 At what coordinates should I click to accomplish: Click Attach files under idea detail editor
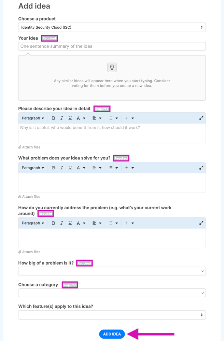coord(29,147)
